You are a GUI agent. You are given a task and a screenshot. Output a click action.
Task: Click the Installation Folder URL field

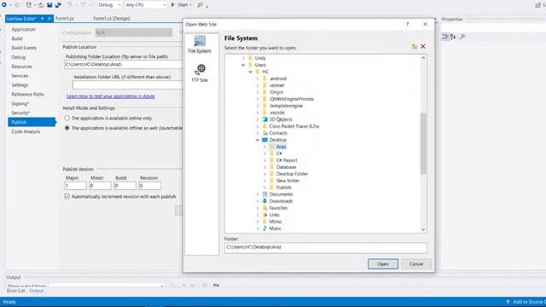(x=127, y=85)
